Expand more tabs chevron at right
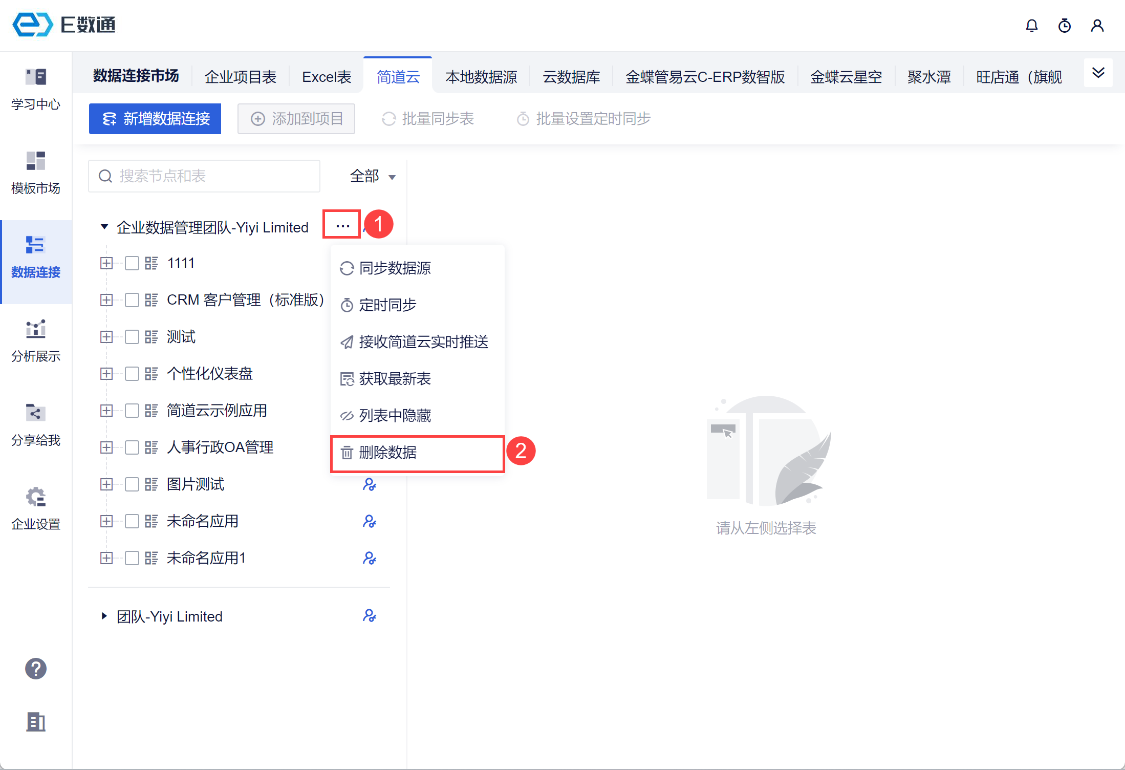Screen dimensions: 1125x770 1098,73
